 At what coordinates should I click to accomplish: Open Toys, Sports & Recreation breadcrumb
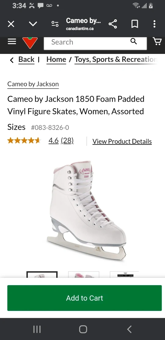[x=116, y=59]
